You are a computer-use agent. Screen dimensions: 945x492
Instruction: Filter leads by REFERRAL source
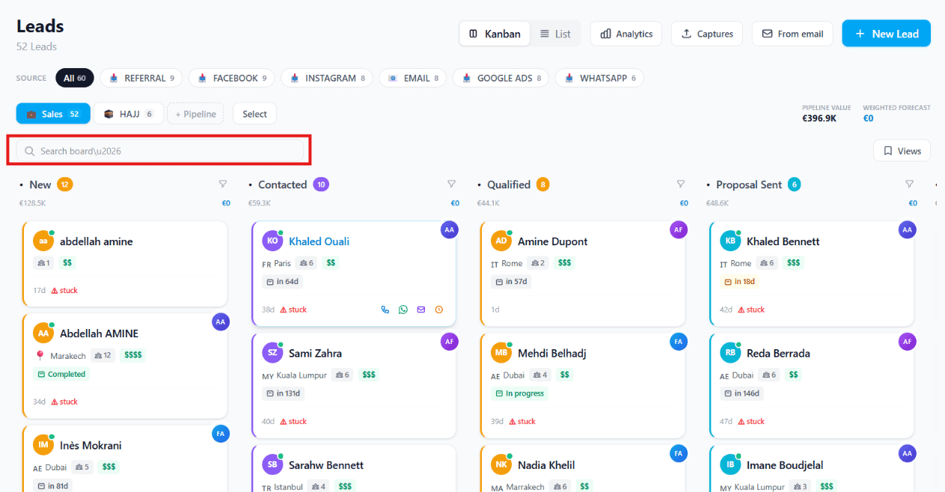coord(142,78)
